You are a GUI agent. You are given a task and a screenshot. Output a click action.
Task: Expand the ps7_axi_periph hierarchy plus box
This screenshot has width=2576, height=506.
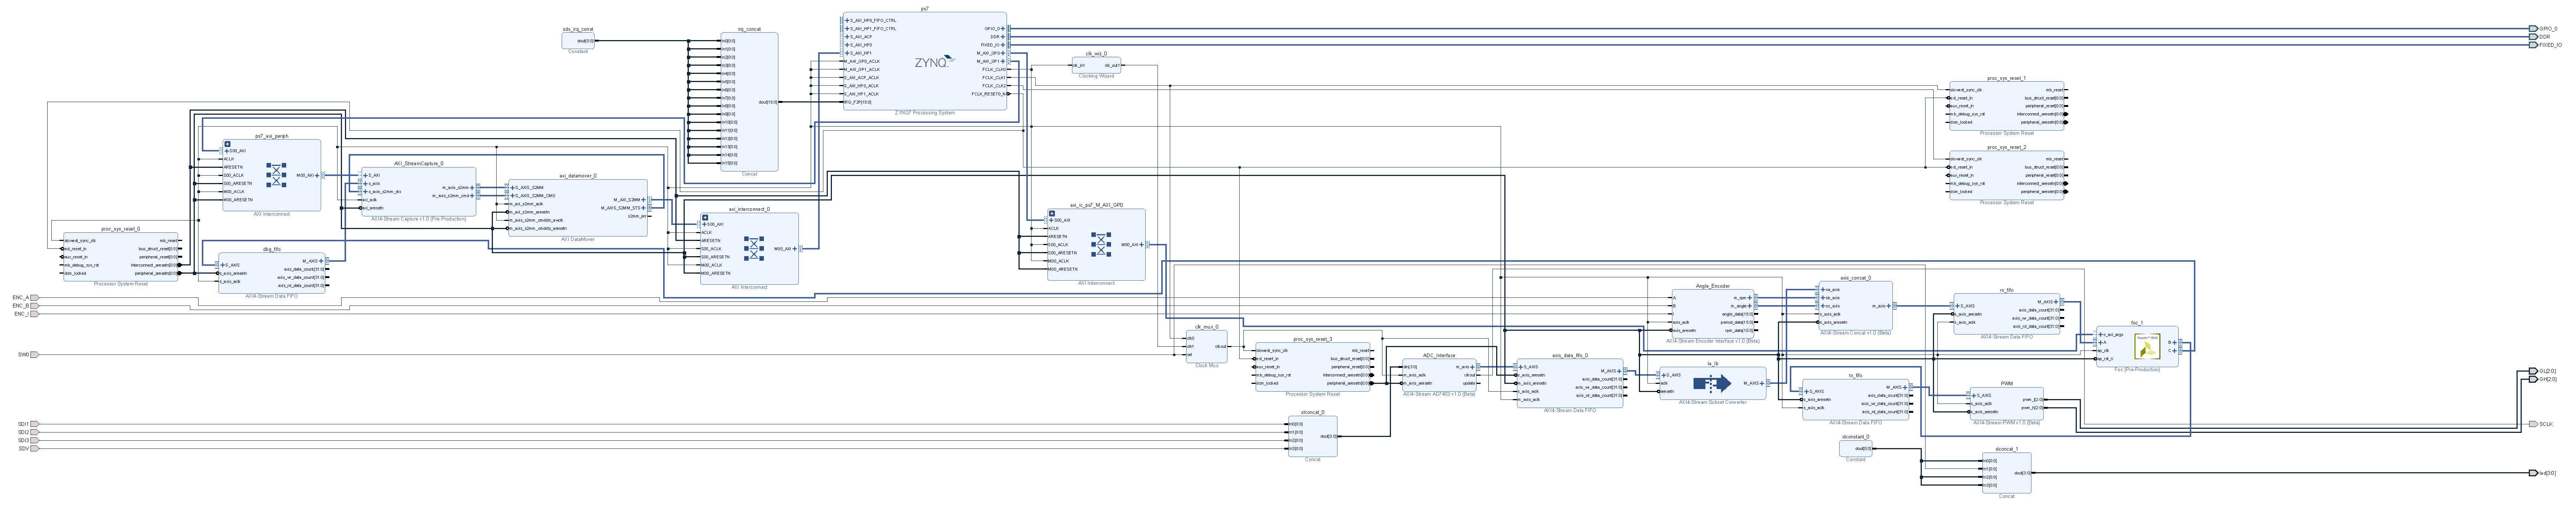228,144
